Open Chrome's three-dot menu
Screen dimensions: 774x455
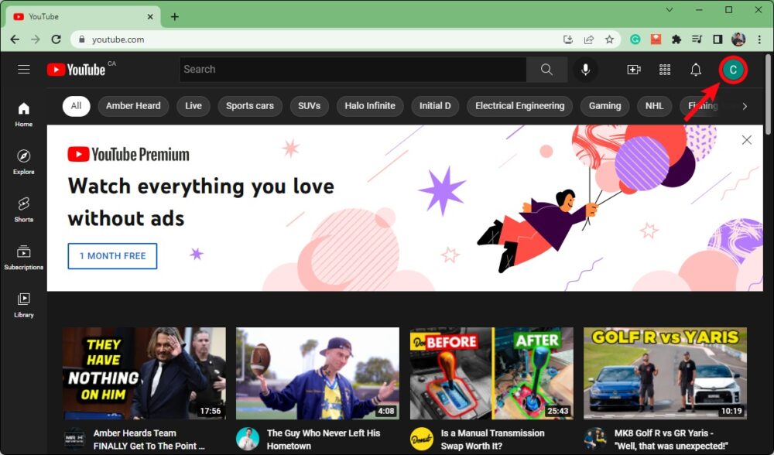pyautogui.click(x=759, y=39)
